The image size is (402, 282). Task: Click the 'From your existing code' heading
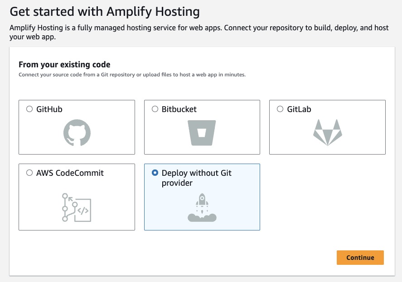coord(64,65)
